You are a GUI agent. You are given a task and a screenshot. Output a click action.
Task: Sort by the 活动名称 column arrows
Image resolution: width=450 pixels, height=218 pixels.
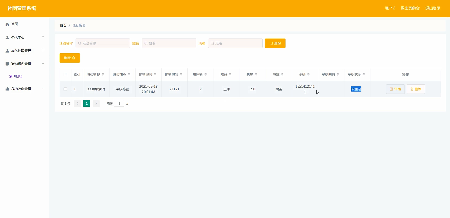pos(103,74)
